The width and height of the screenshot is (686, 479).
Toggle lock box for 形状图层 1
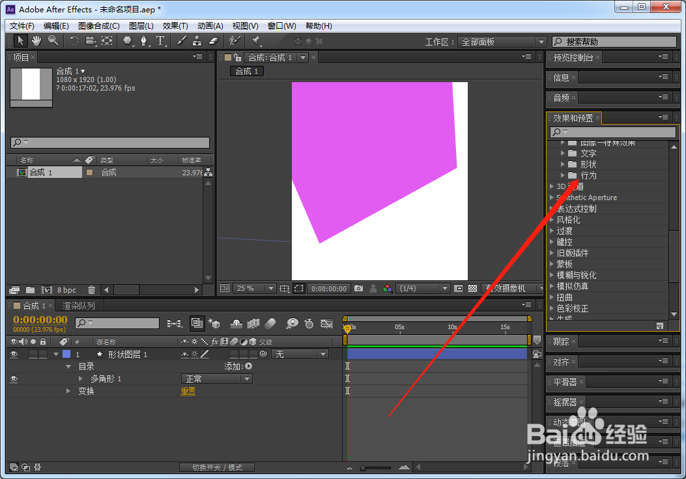pos(43,355)
